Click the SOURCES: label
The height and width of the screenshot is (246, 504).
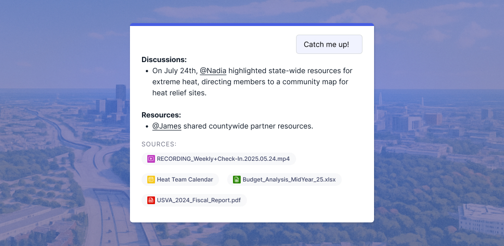159,144
